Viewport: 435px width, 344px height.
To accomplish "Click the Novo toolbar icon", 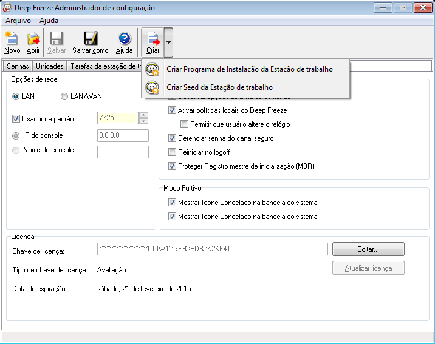I will [x=12, y=38].
